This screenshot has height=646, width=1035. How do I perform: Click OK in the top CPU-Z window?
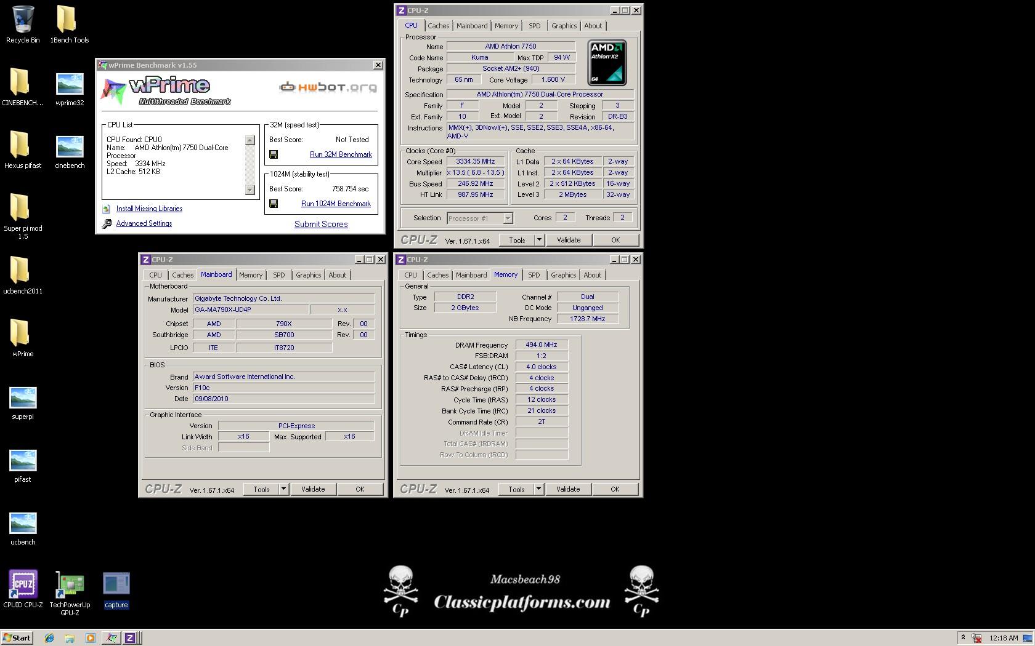point(615,240)
